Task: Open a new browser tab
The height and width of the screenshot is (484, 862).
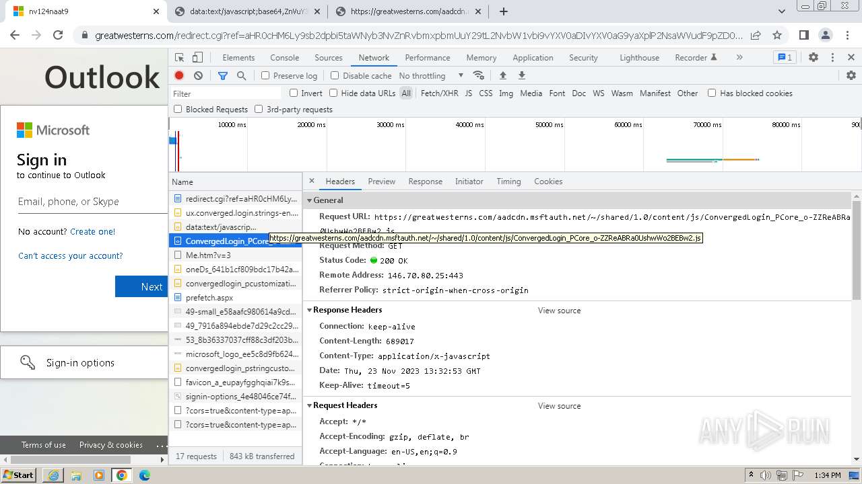Action: click(x=504, y=11)
